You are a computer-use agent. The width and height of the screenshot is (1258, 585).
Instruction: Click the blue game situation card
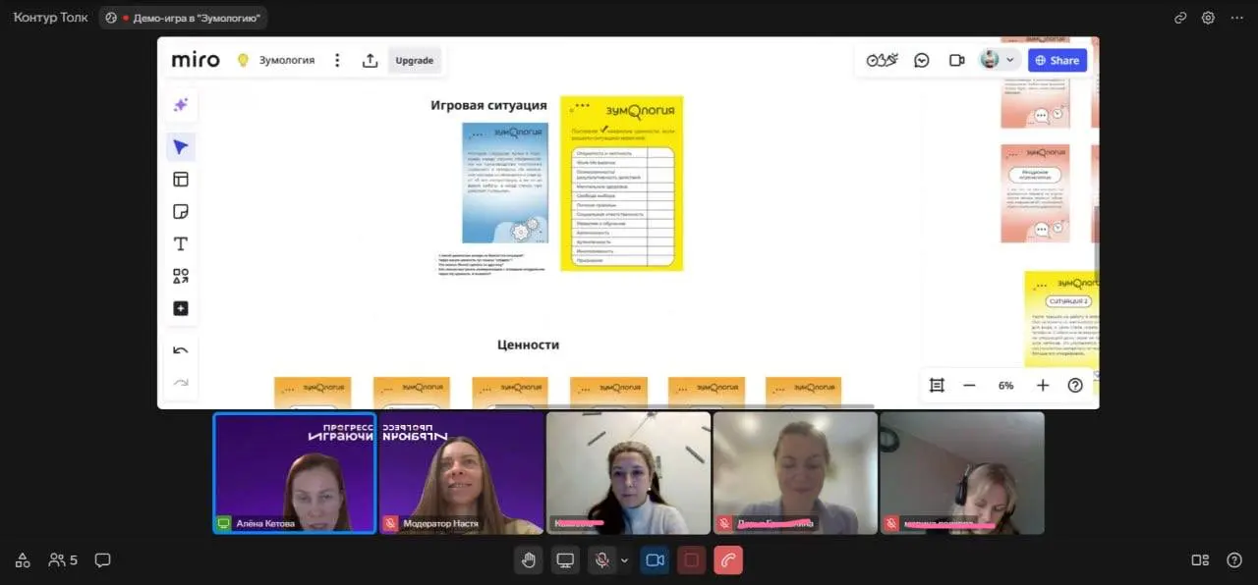click(x=505, y=183)
